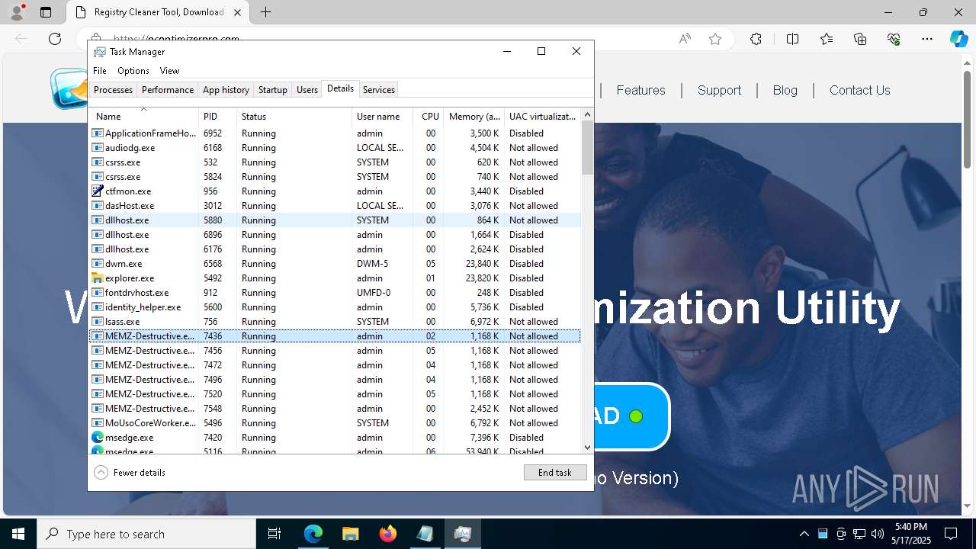The width and height of the screenshot is (976, 549).
Task: Add page to favorites star icon
Action: 715,39
